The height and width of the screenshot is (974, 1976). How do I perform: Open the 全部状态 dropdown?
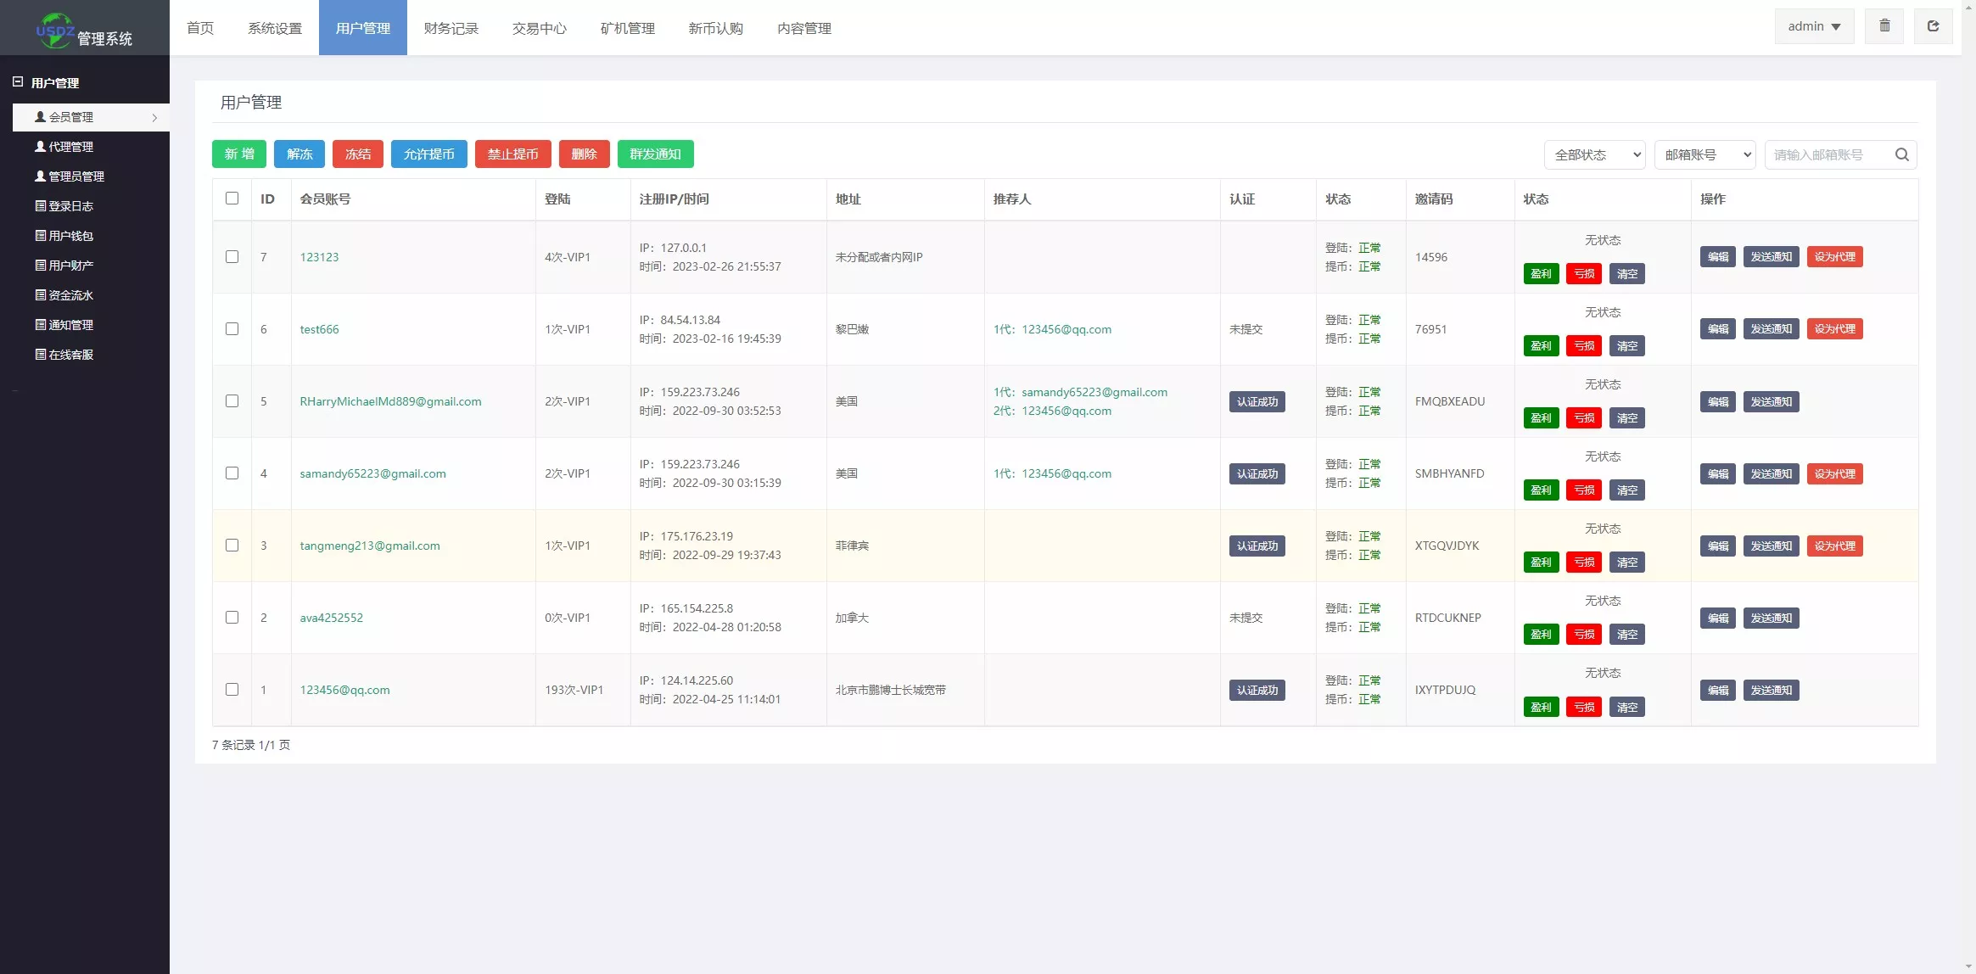coord(1594,154)
